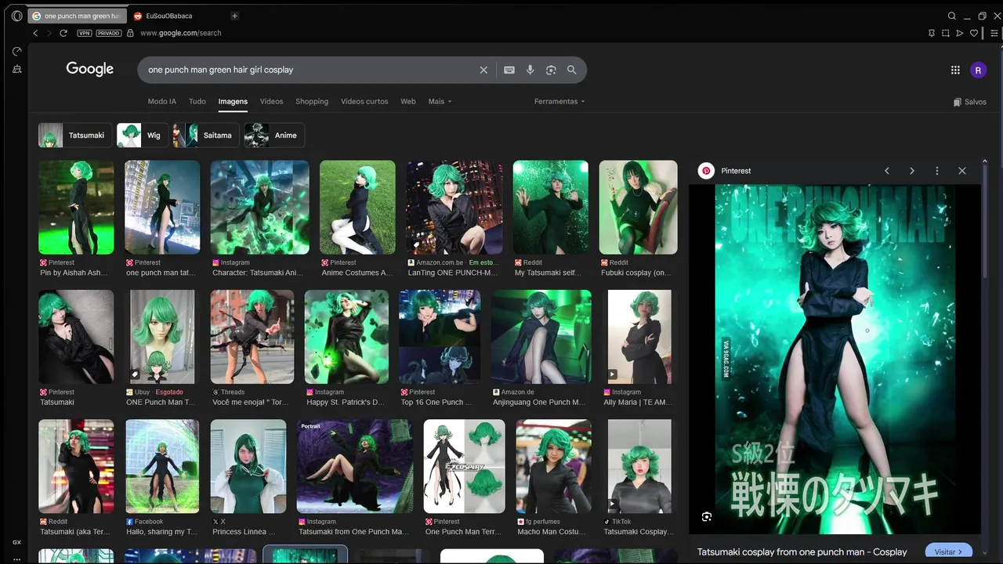Reload the page with the refresh icon
The height and width of the screenshot is (564, 1003).
(x=63, y=33)
